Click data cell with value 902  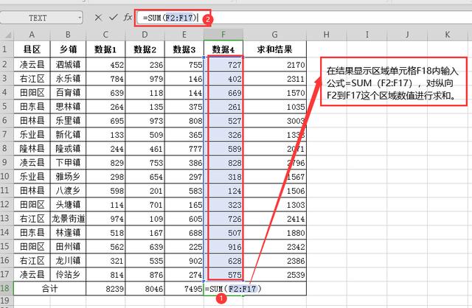184,261
